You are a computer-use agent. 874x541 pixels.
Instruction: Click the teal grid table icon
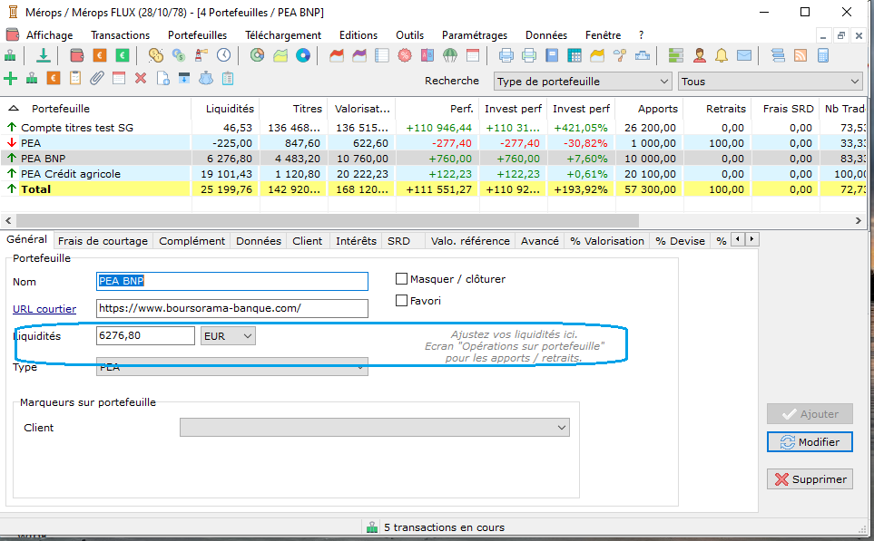[x=574, y=55]
